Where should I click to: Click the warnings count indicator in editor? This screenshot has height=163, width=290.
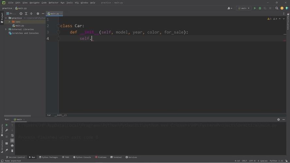269,19
